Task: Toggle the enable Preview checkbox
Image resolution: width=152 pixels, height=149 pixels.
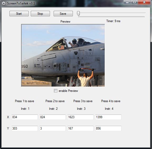Action: tap(55, 91)
